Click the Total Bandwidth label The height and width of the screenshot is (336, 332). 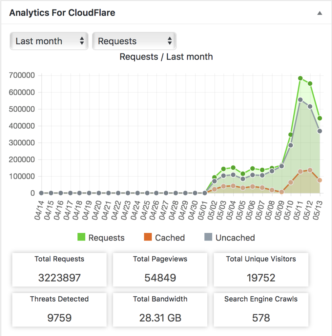[x=160, y=299]
